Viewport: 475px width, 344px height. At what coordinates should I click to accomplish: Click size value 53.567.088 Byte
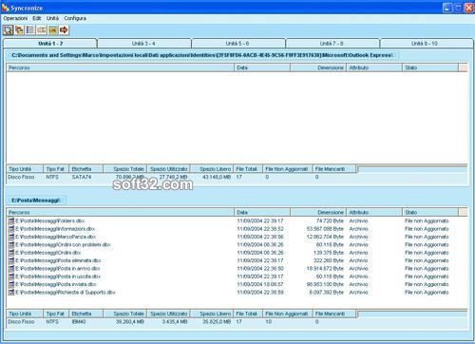325,229
